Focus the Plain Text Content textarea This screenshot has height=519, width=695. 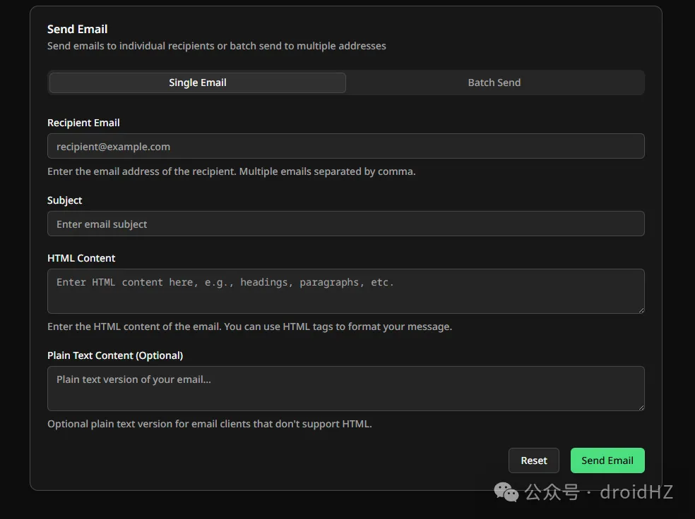[x=345, y=388]
